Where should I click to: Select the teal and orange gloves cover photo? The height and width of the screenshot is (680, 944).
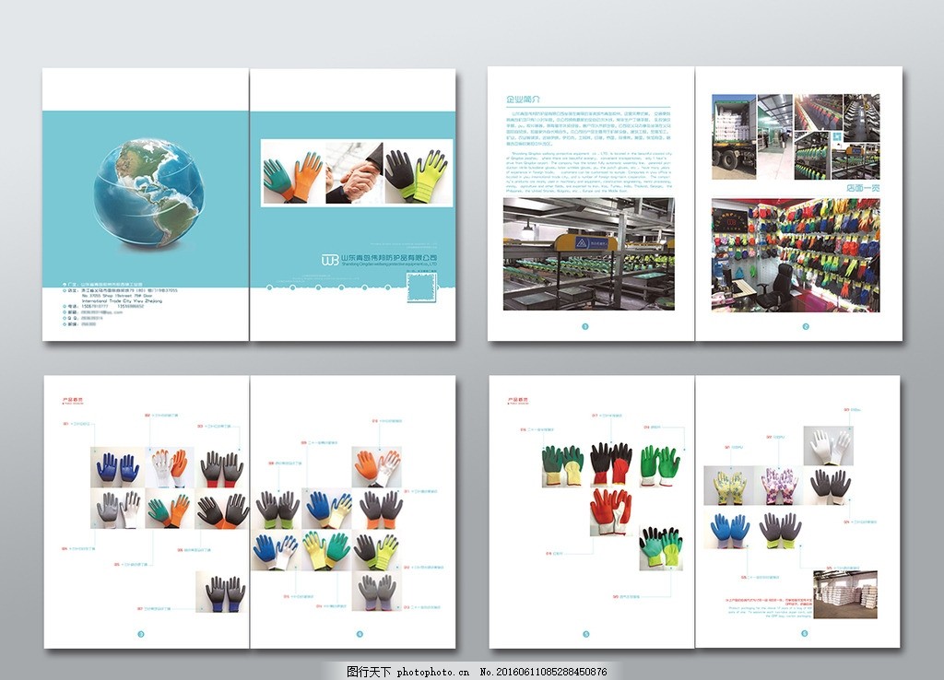coord(293,171)
